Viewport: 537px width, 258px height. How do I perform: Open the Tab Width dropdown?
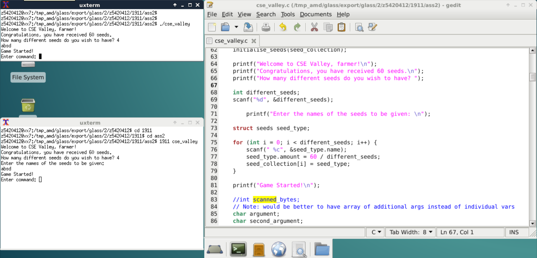(411, 232)
